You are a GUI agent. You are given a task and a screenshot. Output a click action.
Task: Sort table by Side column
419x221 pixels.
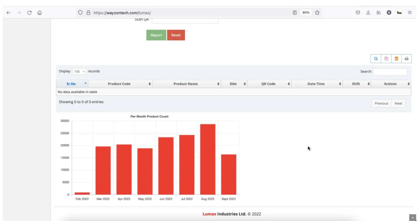234,84
